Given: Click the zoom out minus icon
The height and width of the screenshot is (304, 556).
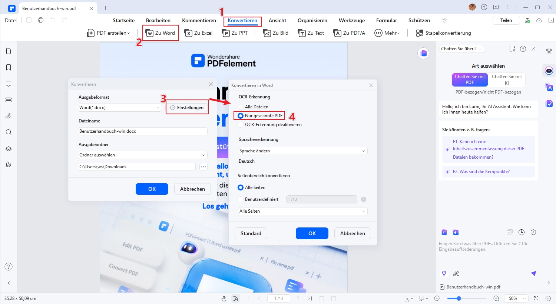Looking at the screenshot, I should click(437, 298).
